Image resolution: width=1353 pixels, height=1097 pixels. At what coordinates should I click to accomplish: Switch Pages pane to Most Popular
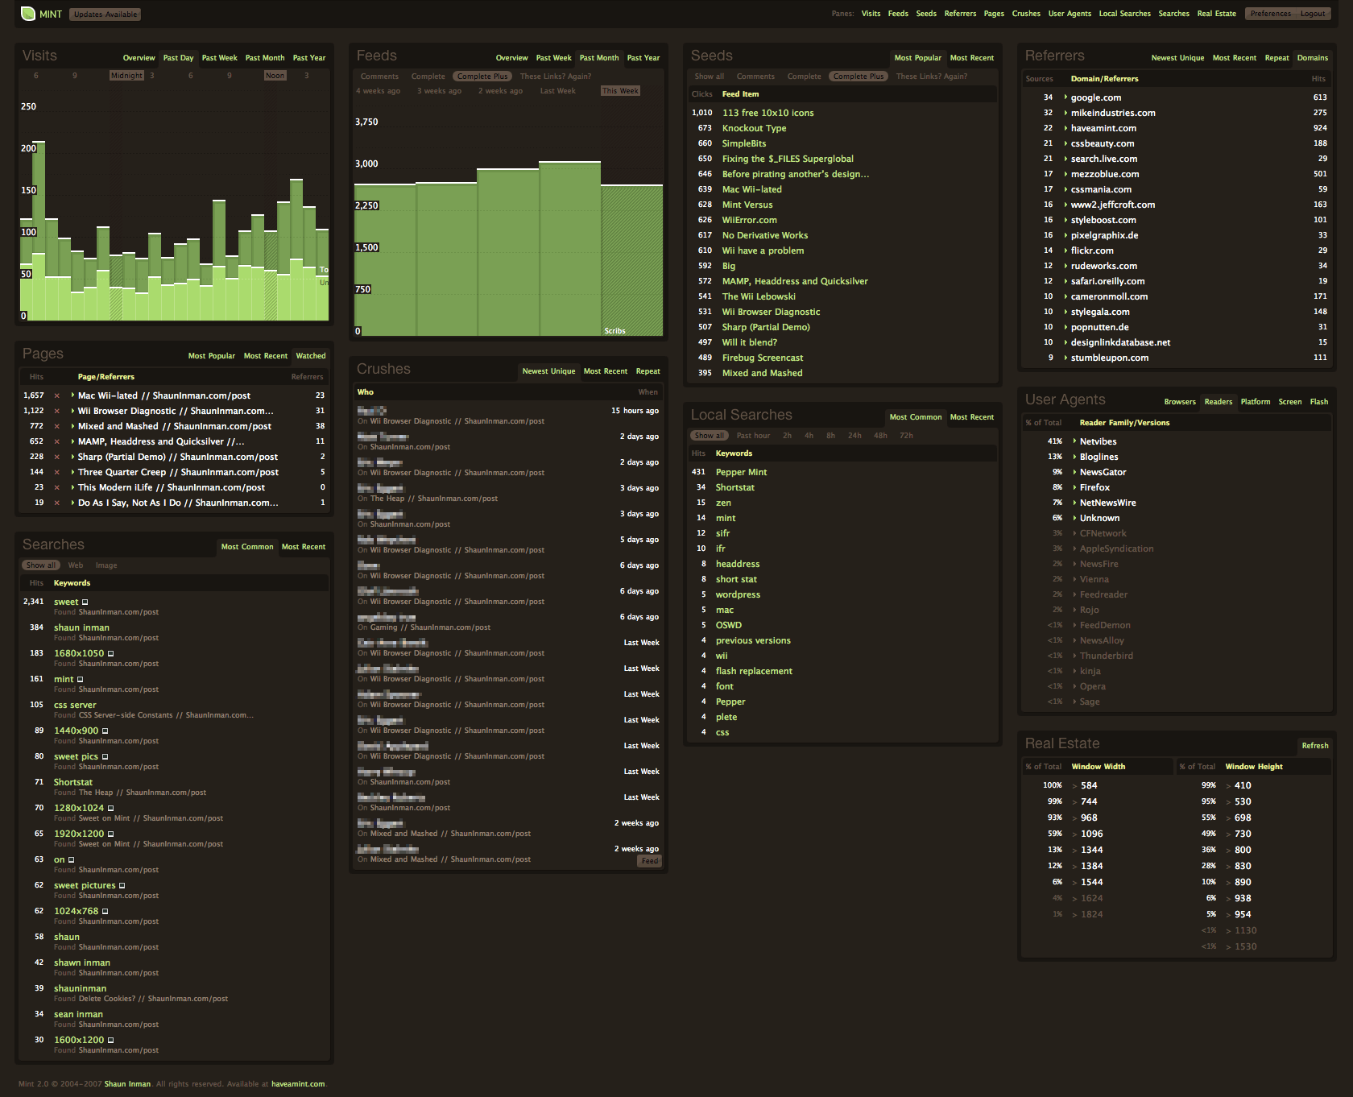[212, 356]
